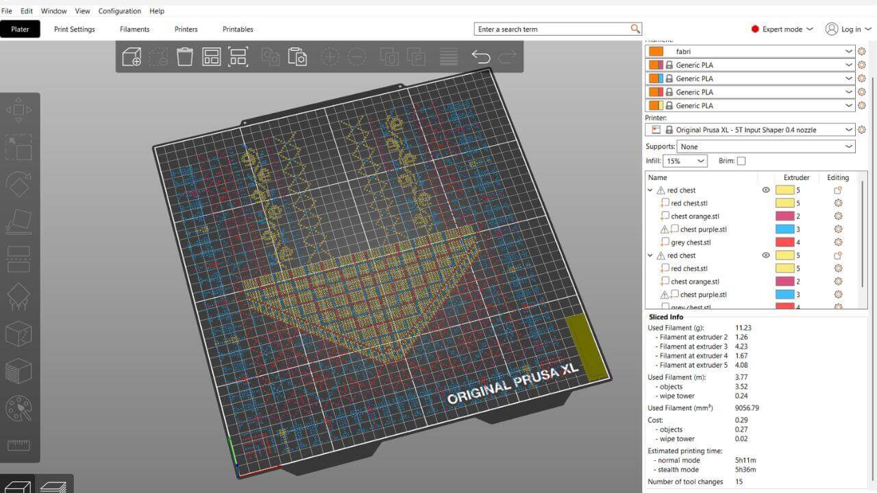This screenshot has height=493, width=877.
Task: Collapse the first red chest tree item
Action: click(650, 190)
